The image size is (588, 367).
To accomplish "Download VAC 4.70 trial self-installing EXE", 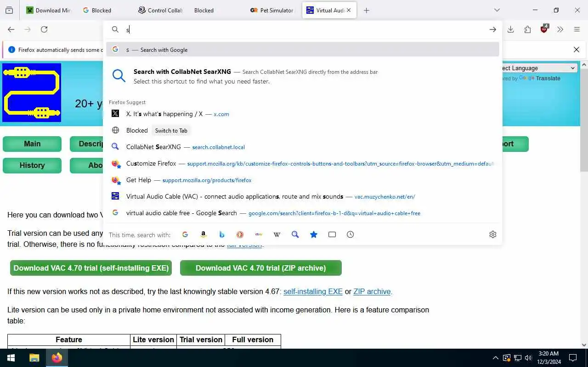I will (x=91, y=268).
